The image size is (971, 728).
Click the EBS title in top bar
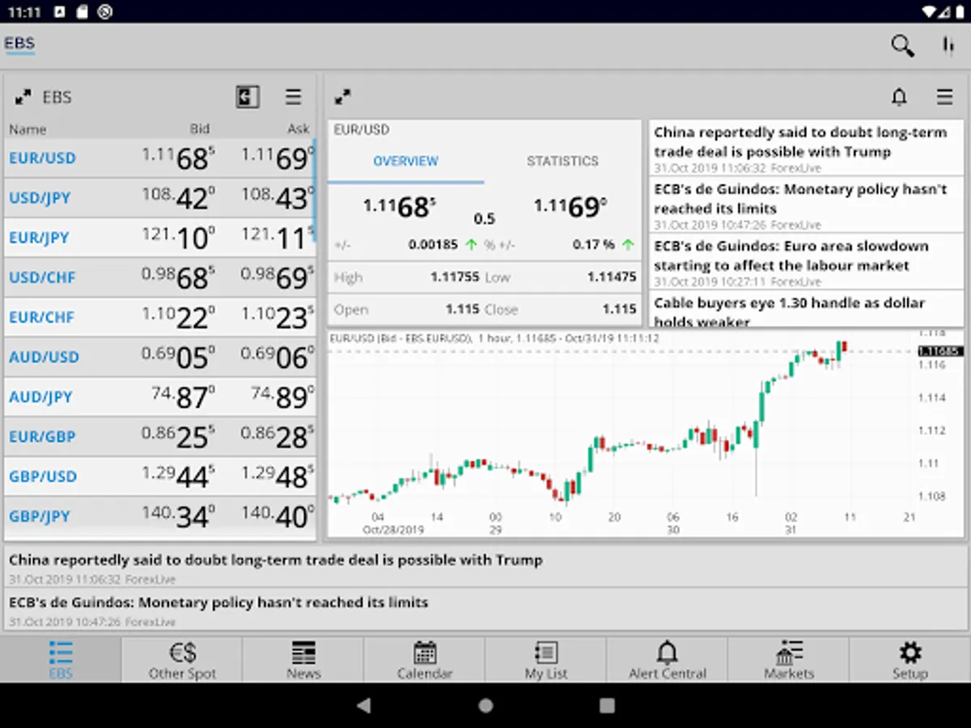coord(19,44)
